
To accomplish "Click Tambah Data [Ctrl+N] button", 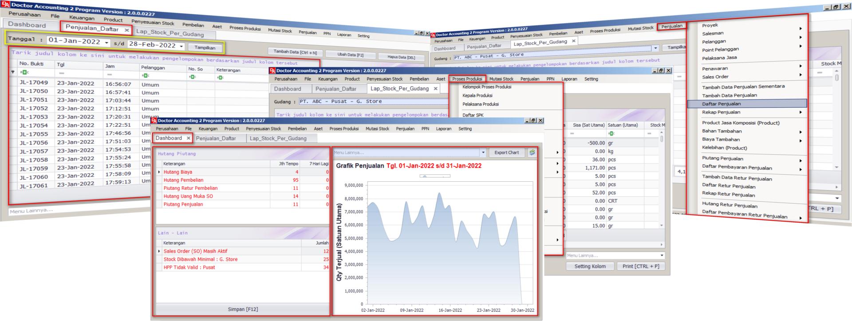I will (x=295, y=52).
